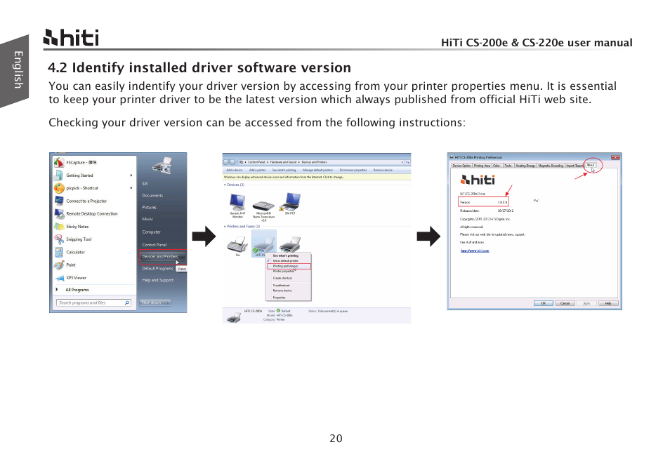This screenshot has width=670, height=459.
Task: Launch picpick - Shortcut icon
Action: 59,188
